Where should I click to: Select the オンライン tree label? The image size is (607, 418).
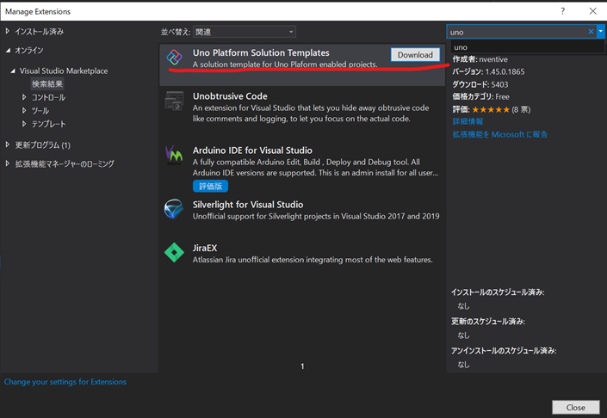pos(29,50)
